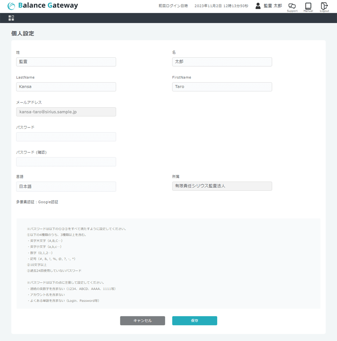The width and height of the screenshot is (337, 341).
Task: Click the Balance Gateway logo
Action: [x=43, y=6]
